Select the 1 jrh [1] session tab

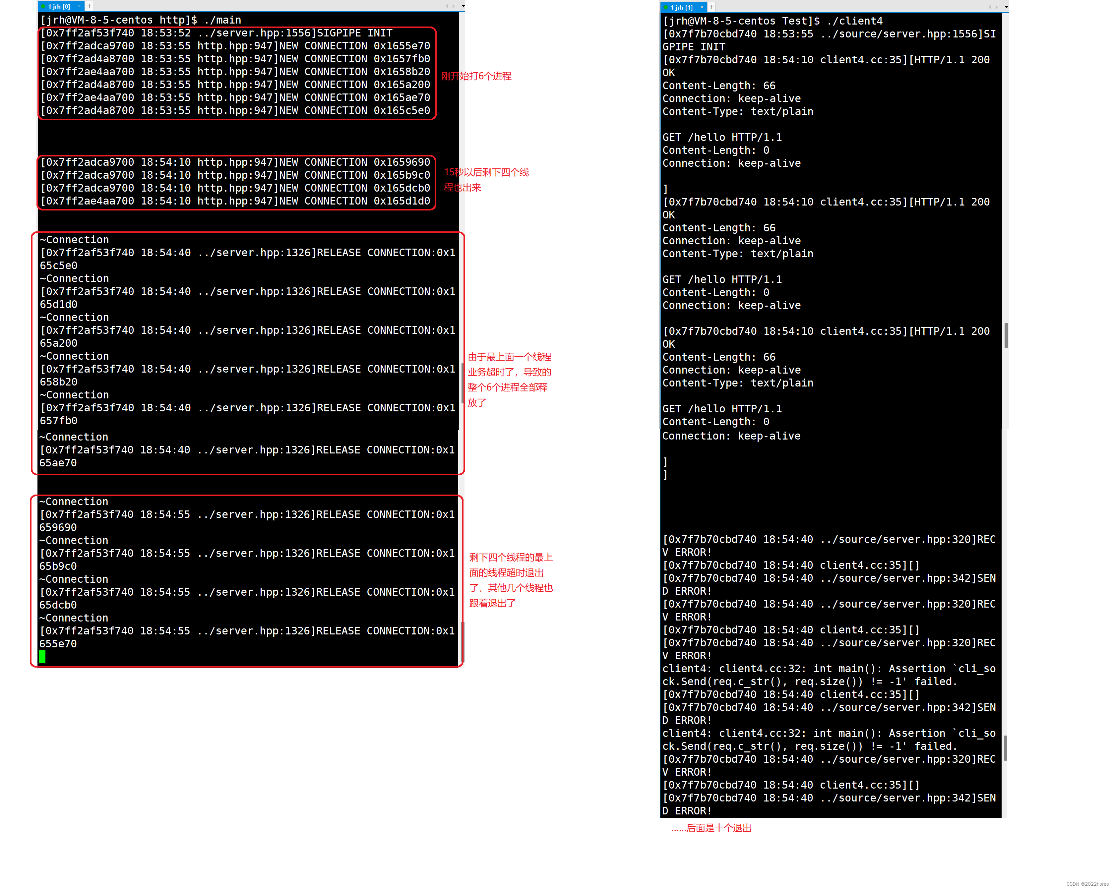[x=682, y=7]
